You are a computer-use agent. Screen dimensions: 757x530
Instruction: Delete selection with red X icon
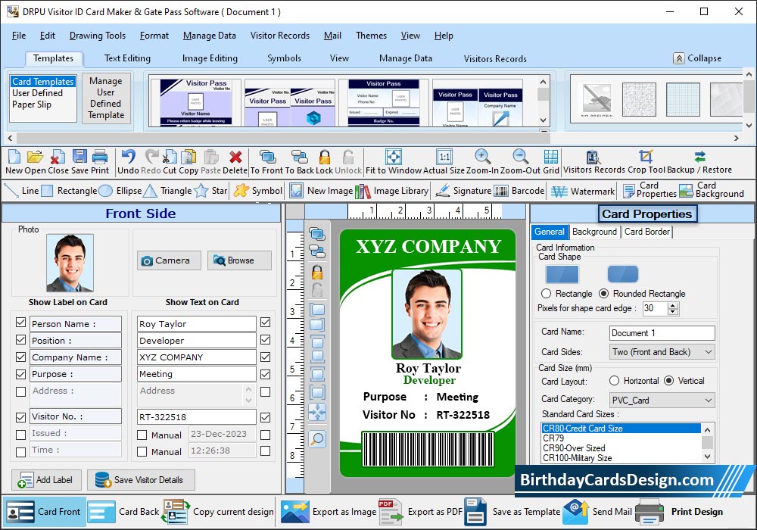click(x=235, y=157)
